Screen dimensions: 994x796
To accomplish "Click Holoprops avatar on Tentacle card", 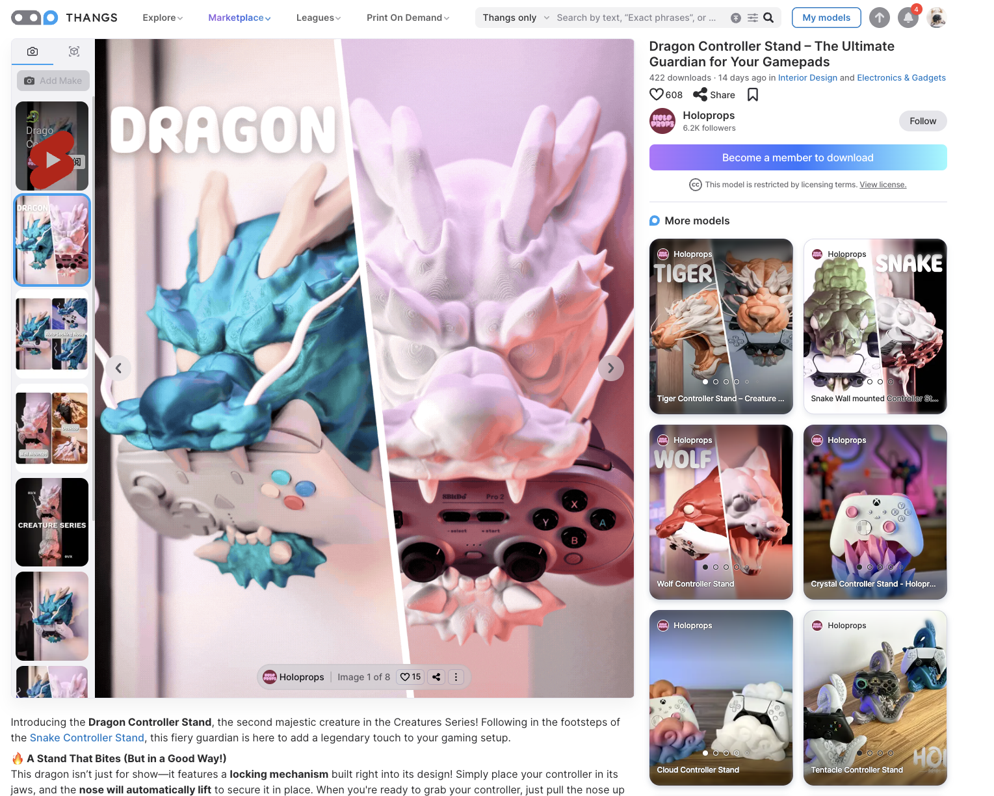I will coord(817,626).
